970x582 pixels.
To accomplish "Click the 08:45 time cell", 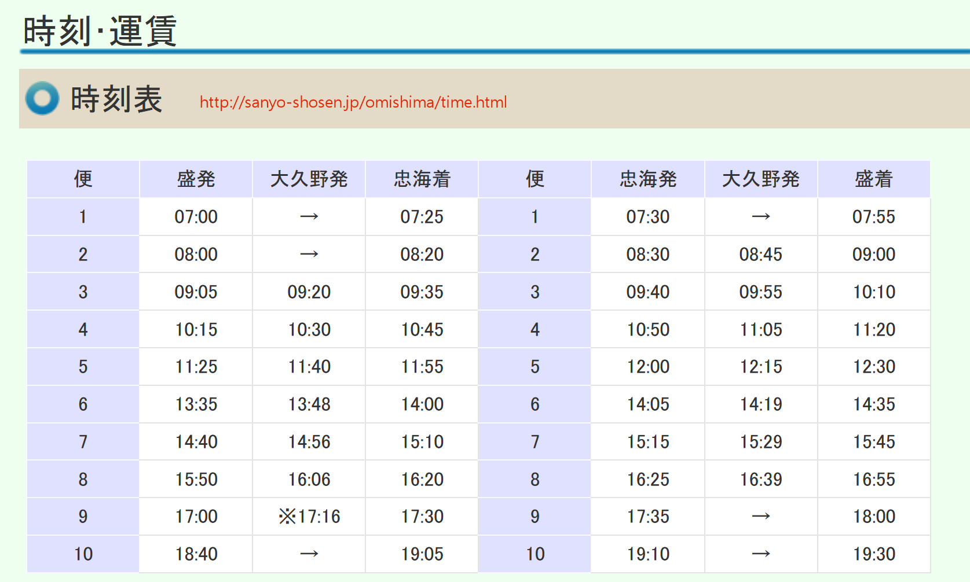I will coord(761,255).
